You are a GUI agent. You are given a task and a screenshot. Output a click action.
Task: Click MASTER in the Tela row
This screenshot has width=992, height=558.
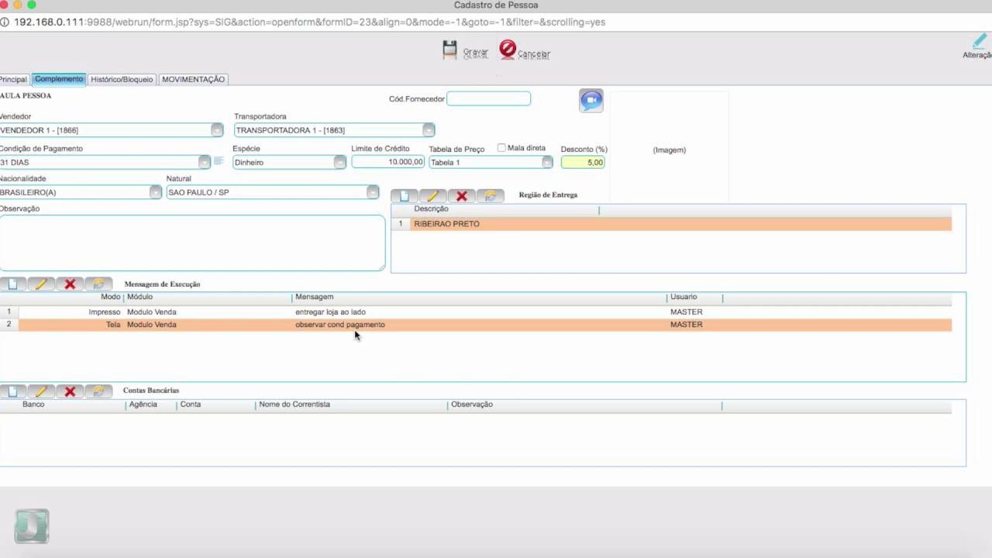tap(687, 325)
